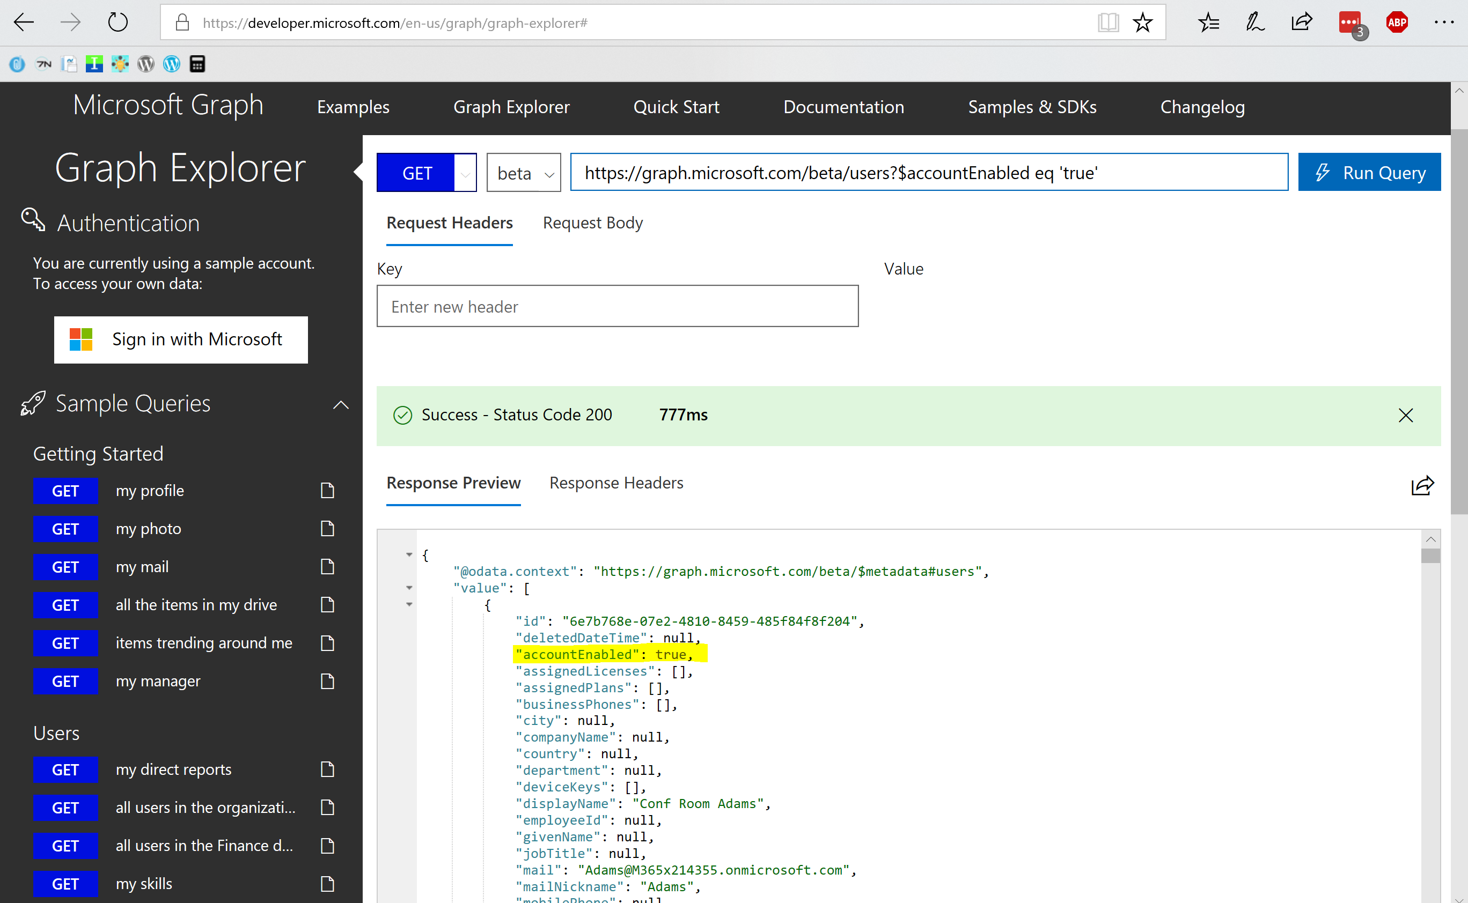Click the Run Query button
Screen dimensions: 1468x903
point(1369,173)
